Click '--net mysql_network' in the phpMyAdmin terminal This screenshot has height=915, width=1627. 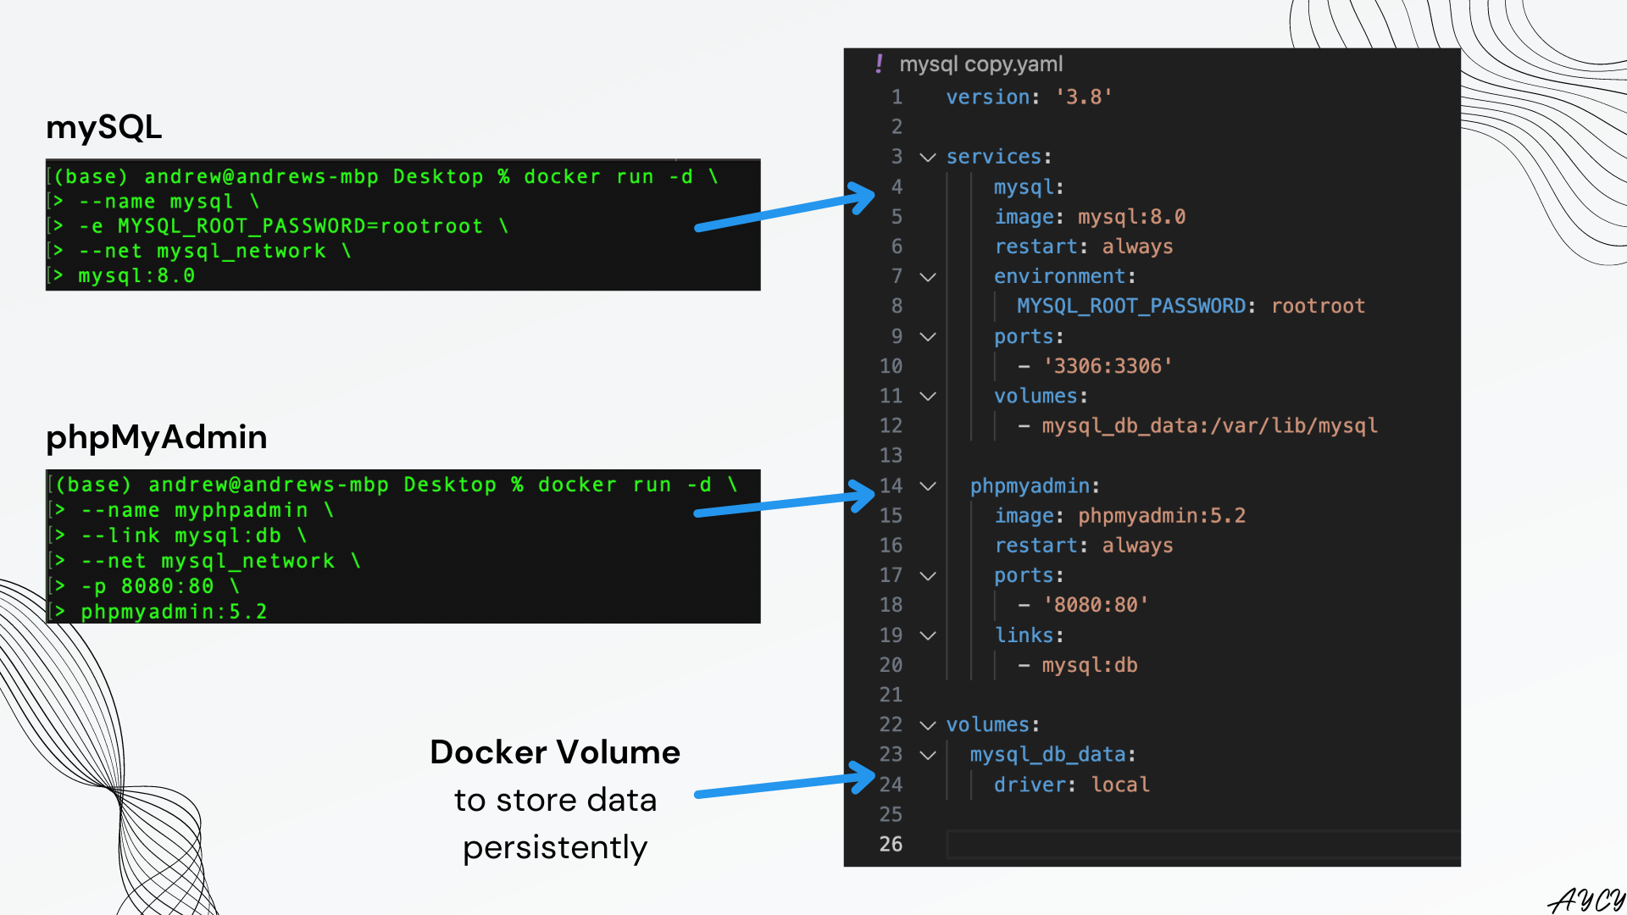tap(208, 561)
